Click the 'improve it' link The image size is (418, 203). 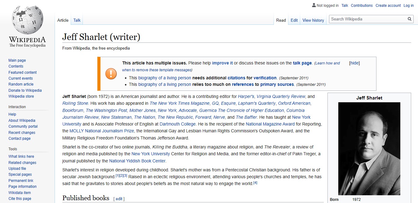[x=222, y=63]
